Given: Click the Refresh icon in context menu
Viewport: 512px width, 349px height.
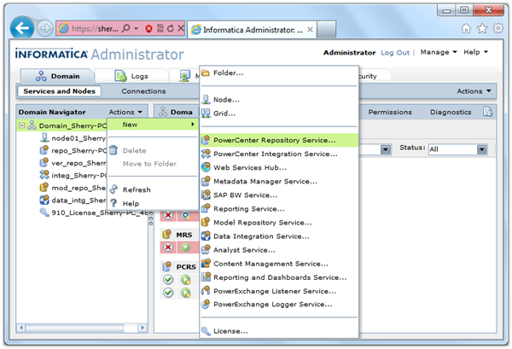Looking at the screenshot, I should (113, 189).
